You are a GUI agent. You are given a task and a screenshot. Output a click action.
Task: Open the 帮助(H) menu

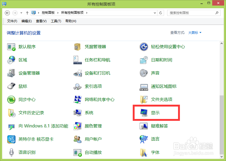(x=71, y=21)
